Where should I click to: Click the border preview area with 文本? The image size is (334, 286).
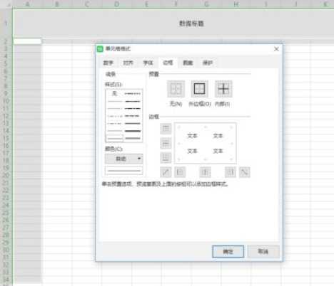click(205, 143)
